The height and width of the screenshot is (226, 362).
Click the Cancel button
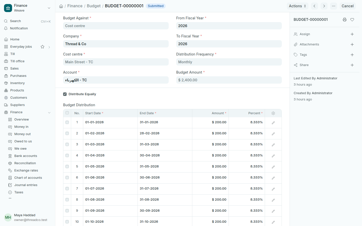[x=347, y=6]
